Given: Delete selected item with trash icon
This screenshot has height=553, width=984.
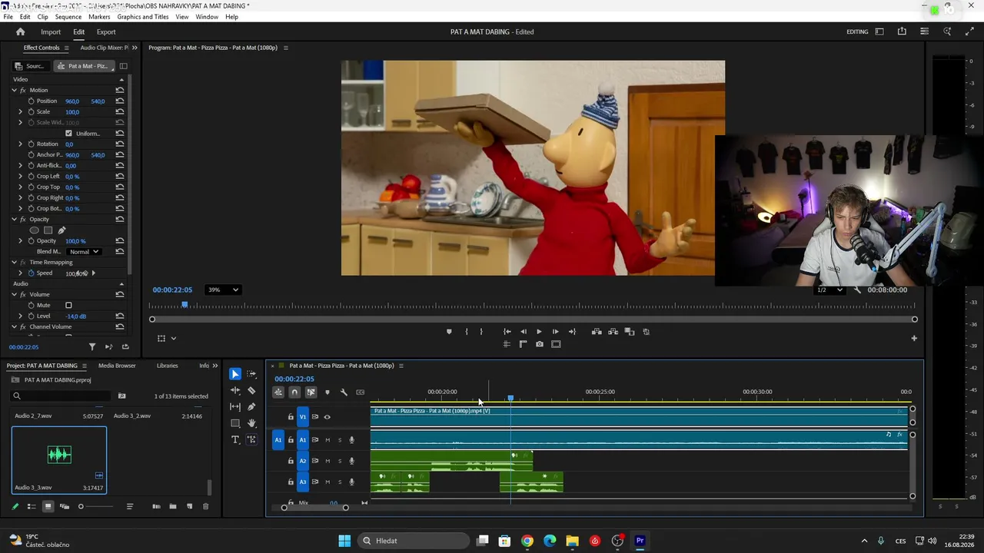Looking at the screenshot, I should tap(205, 506).
